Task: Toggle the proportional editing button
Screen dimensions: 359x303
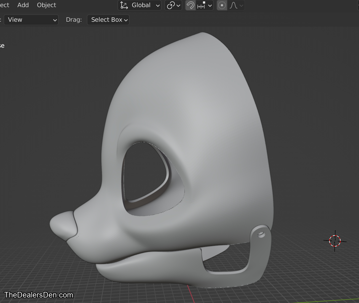Action: click(222, 6)
